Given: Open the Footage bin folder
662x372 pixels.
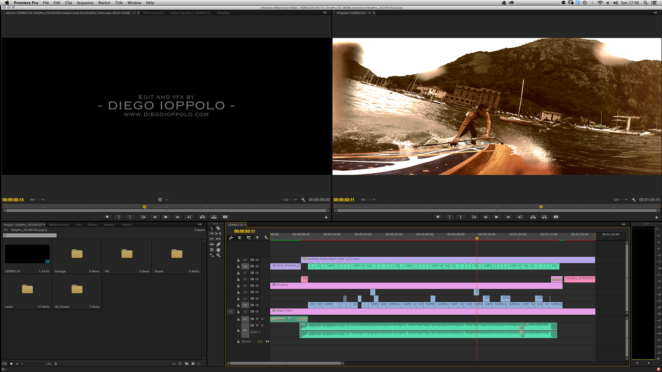Looking at the screenshot, I should (77, 254).
